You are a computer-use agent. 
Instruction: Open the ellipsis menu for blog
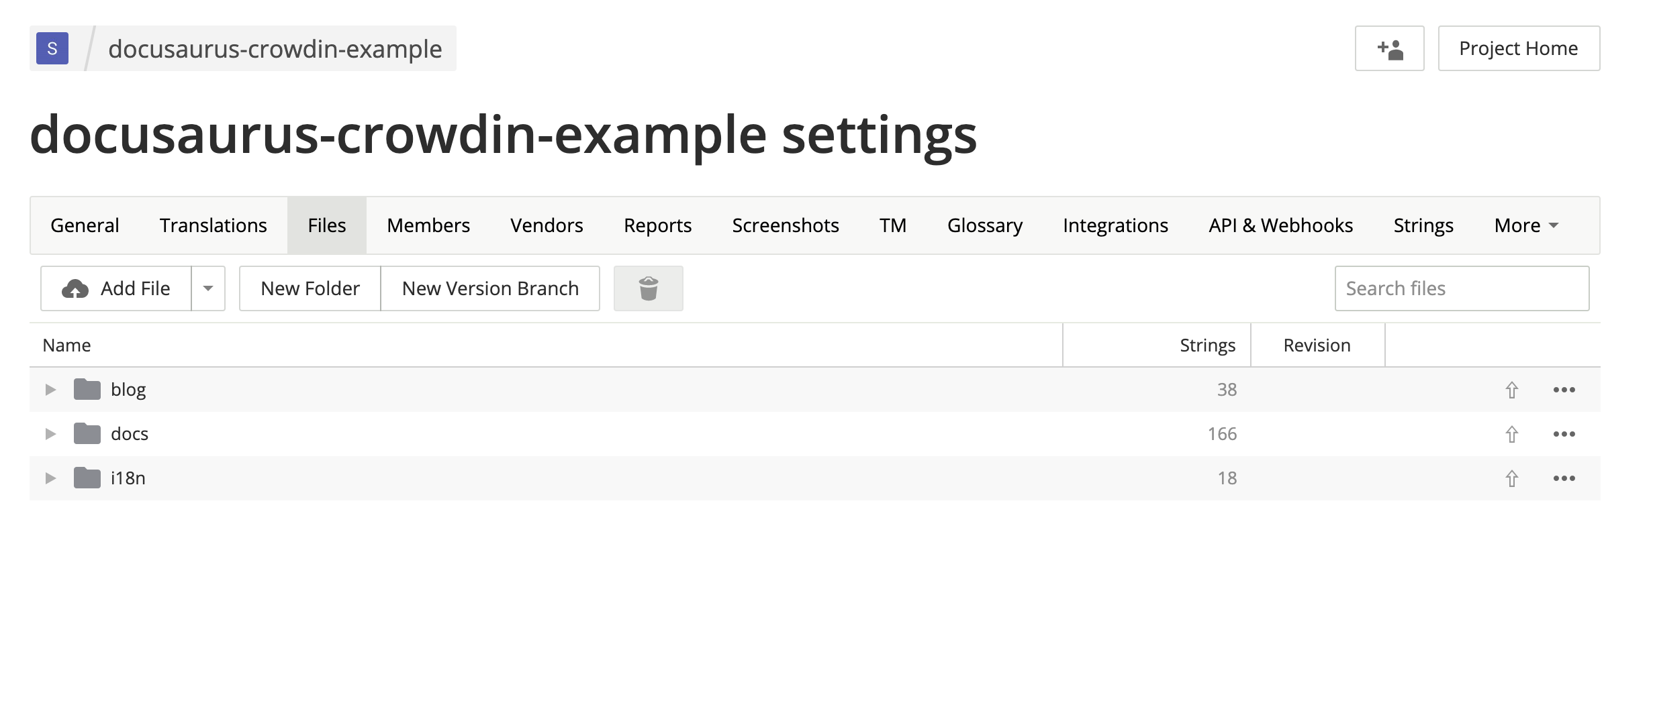pyautogui.click(x=1564, y=389)
